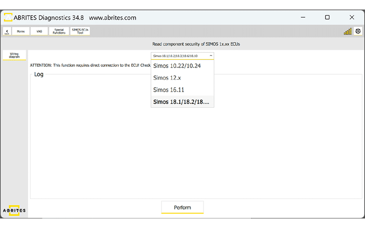Open the Wiring diagram tab
Viewport: 365px width, 228px height.
tap(14, 55)
